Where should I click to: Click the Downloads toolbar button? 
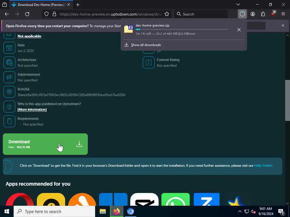coord(242,14)
